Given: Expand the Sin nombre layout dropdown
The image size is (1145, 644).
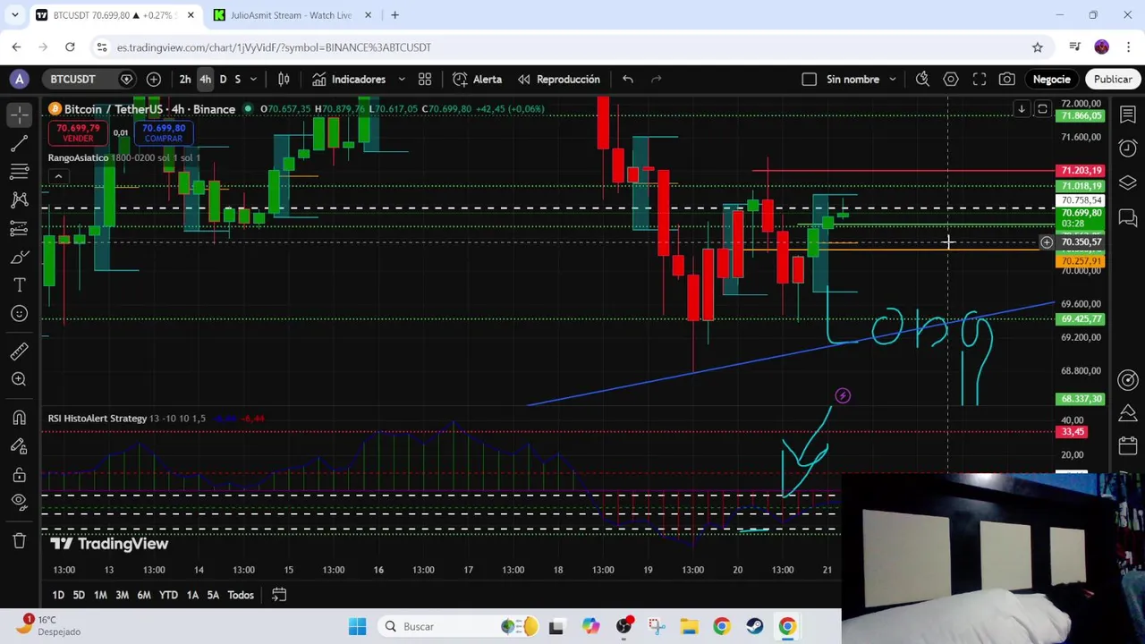Looking at the screenshot, I should pyautogui.click(x=893, y=80).
